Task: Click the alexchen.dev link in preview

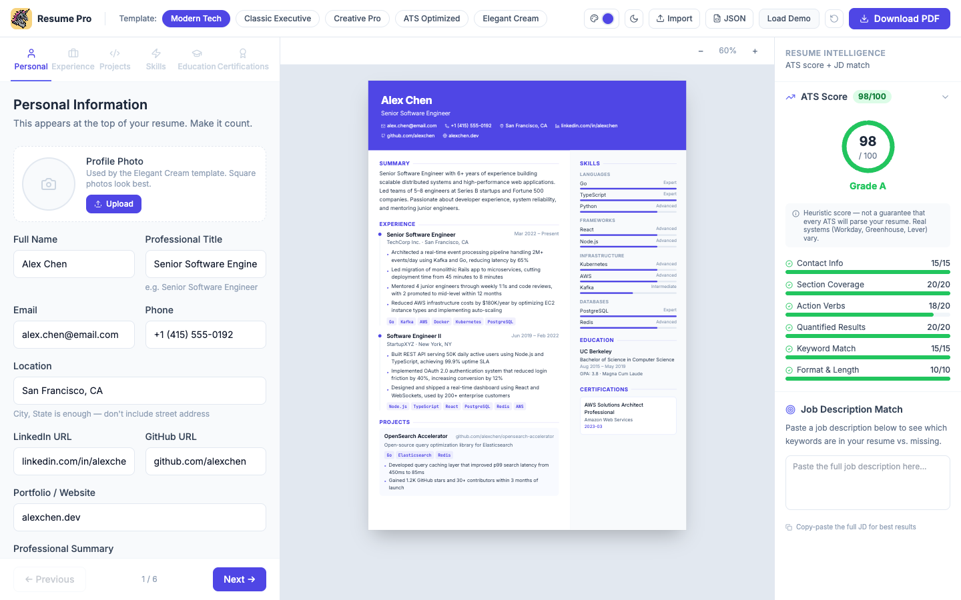Action: pos(463,136)
